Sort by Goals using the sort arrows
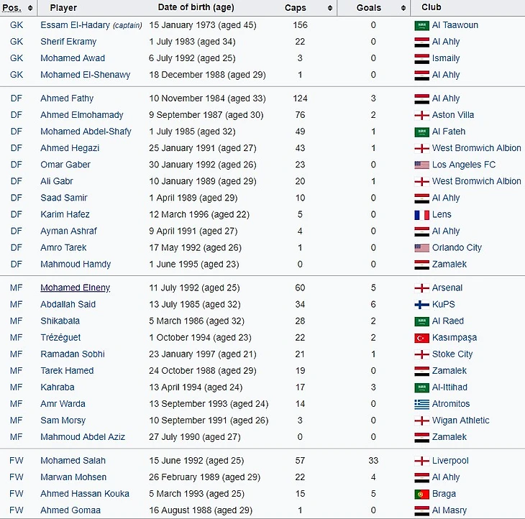The height and width of the screenshot is (519, 525). tap(403, 8)
